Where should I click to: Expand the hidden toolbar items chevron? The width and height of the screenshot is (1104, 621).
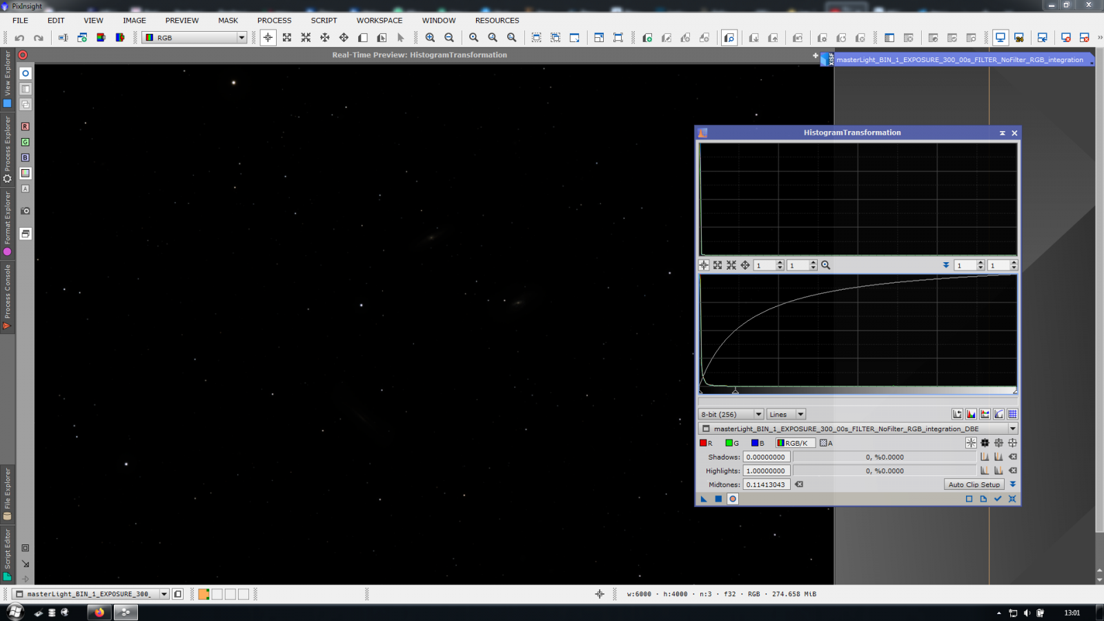pos(1100,38)
